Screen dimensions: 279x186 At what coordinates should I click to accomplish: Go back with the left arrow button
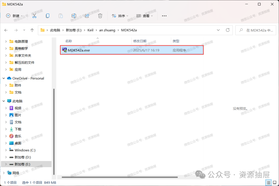click(x=6, y=30)
